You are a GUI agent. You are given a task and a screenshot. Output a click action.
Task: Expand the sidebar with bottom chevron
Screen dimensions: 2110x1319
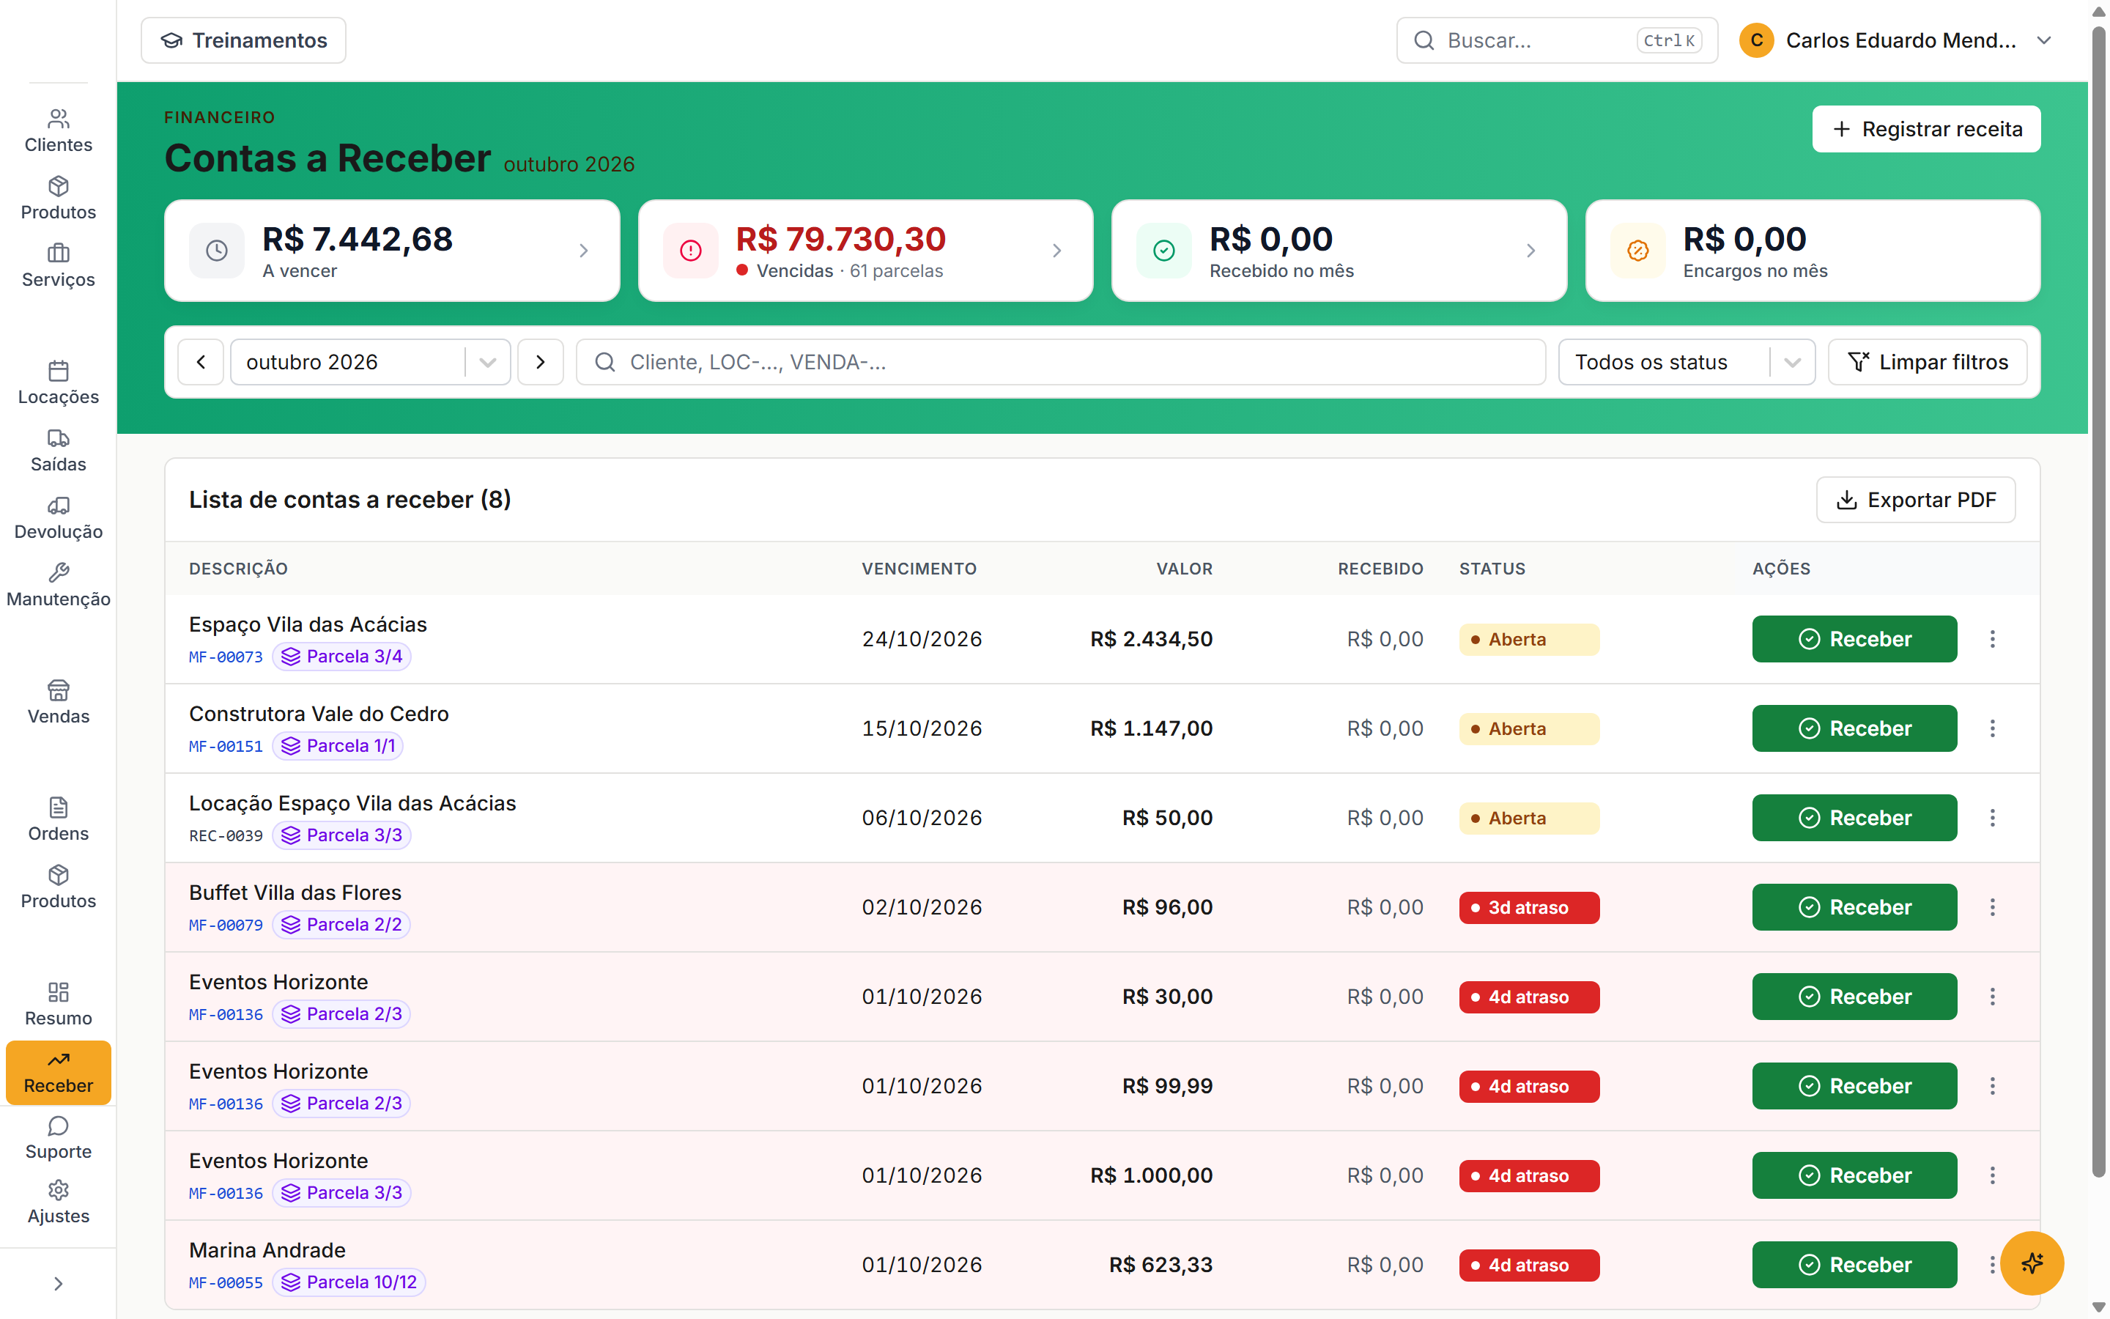pos(59,1283)
